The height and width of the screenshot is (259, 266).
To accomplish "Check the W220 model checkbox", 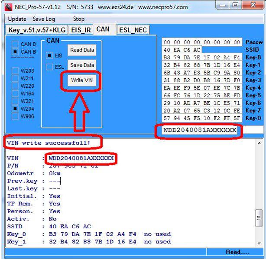I will pos(15,86).
